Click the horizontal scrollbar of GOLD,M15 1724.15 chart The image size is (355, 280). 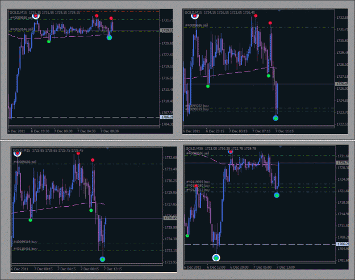259,126
